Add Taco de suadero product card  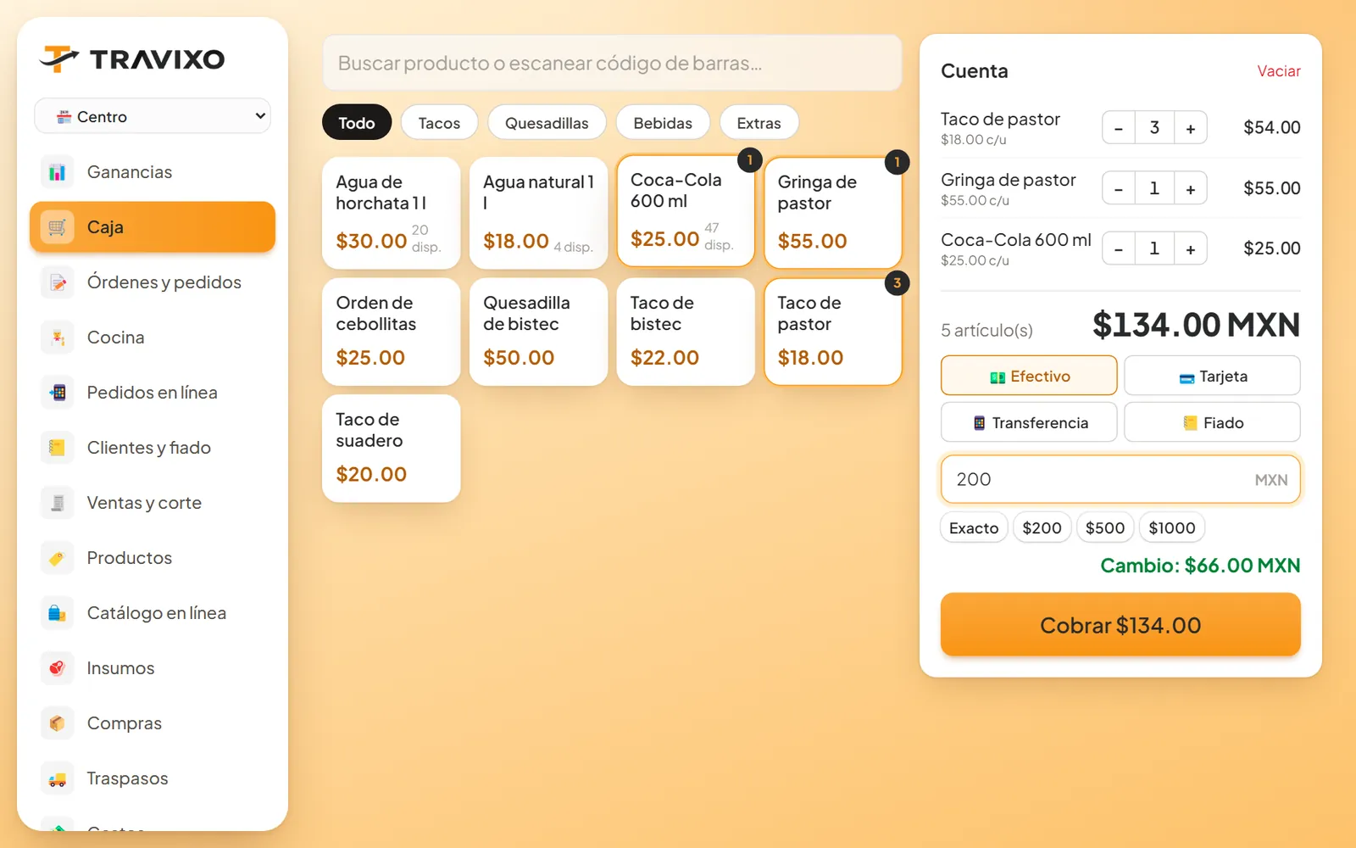pos(392,448)
